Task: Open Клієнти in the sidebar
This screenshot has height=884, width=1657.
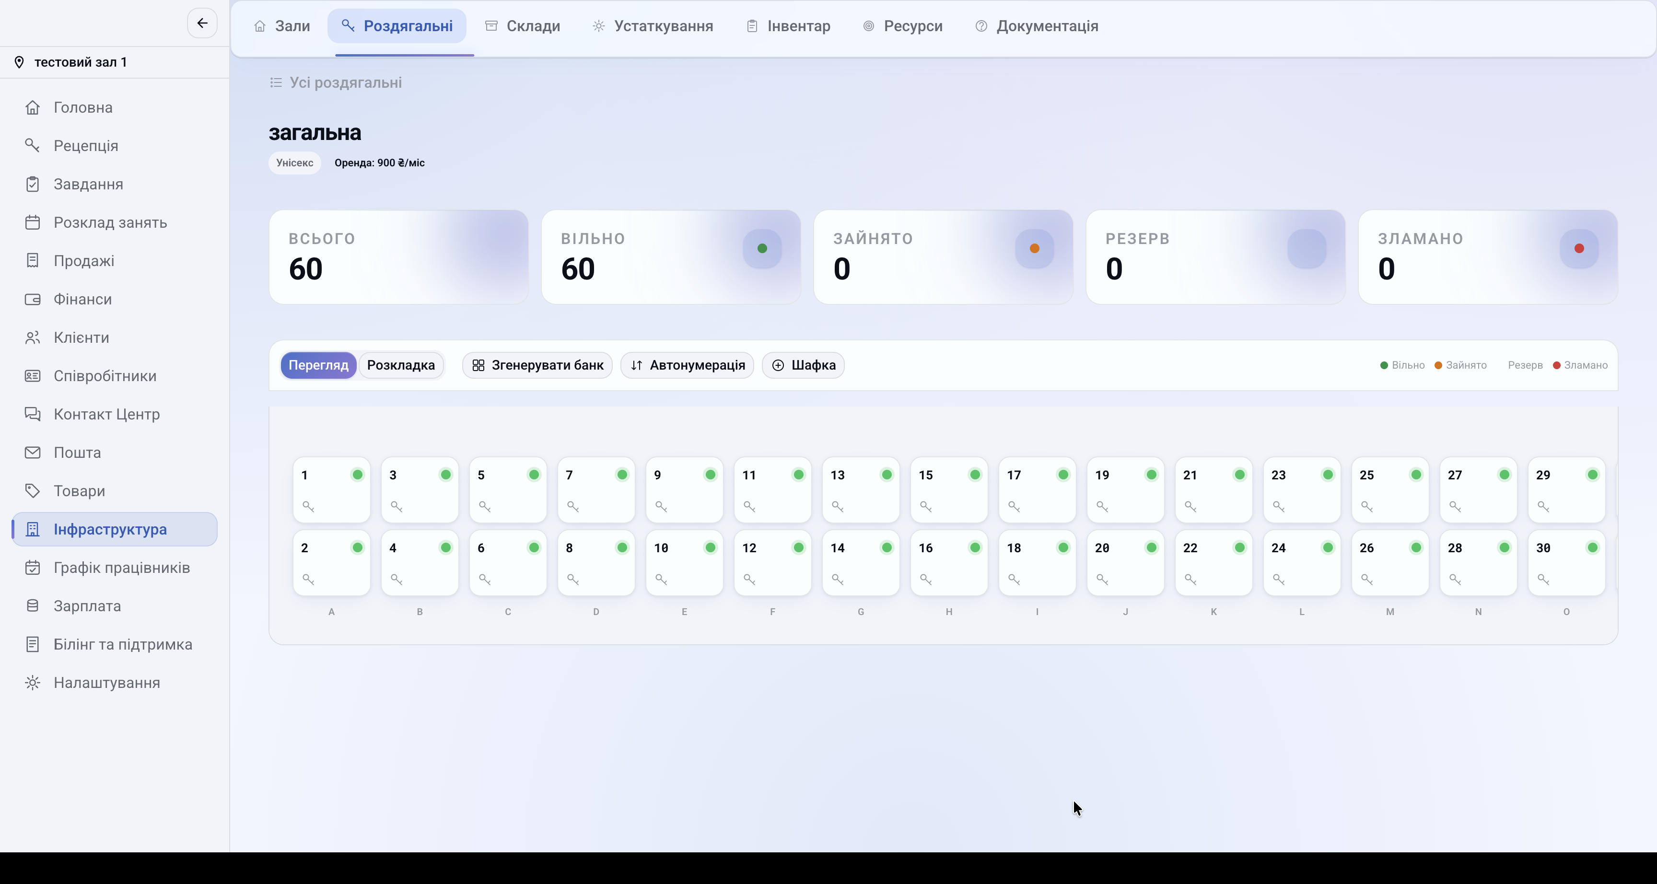Action: point(115,338)
